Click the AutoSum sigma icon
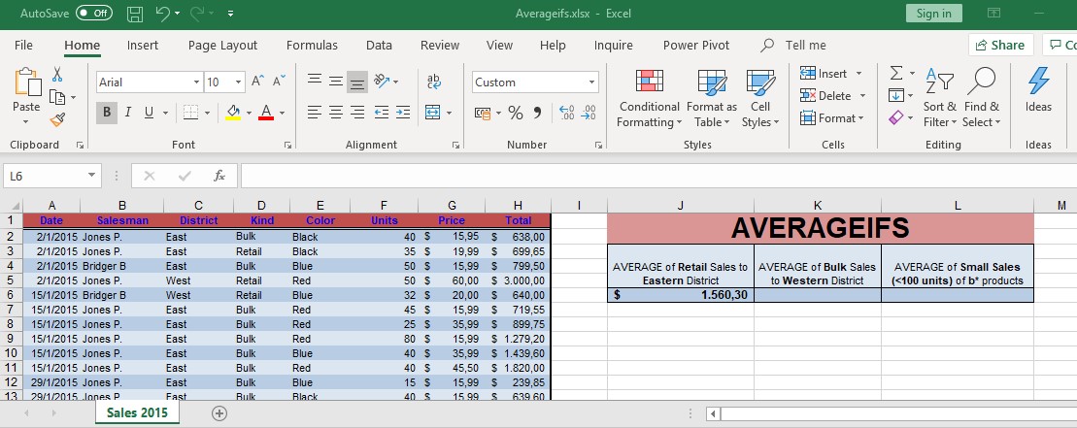Image resolution: width=1077 pixels, height=428 pixels. 896,74
